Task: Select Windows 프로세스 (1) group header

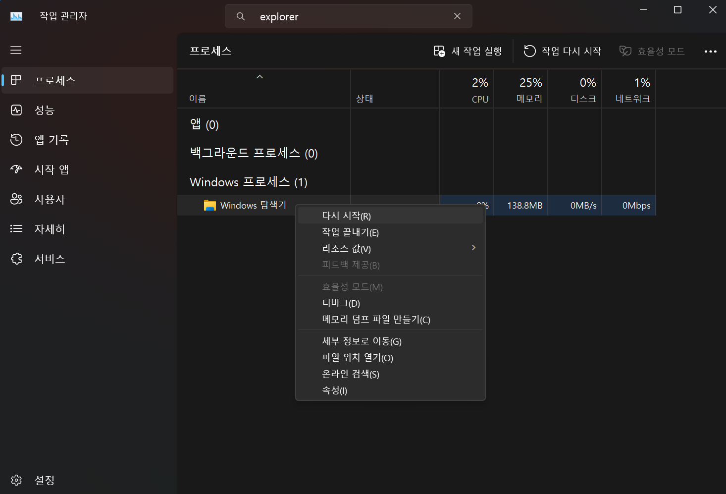Action: pyautogui.click(x=249, y=182)
